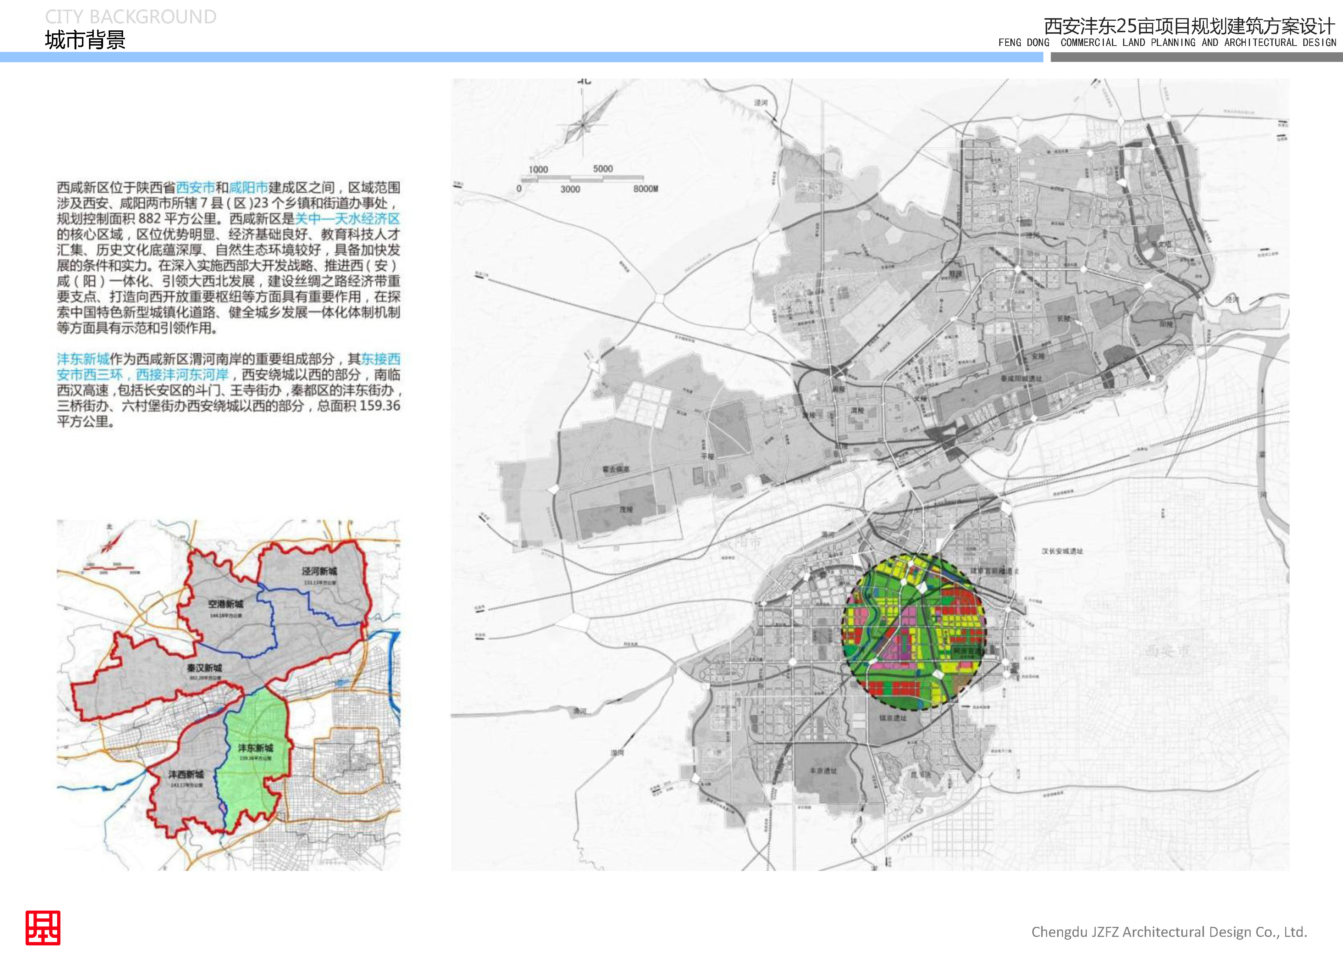Click the 'CITY BACKGROUND' heading

tap(131, 17)
